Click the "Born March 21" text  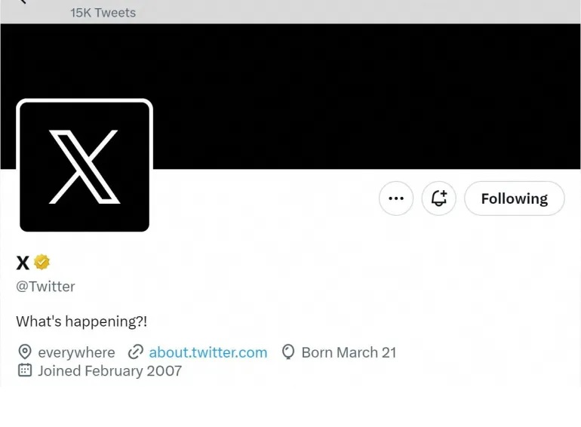[x=349, y=352]
